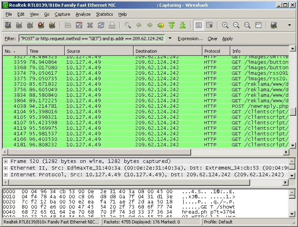Apply the display filter
The width and height of the screenshot is (298, 227).
228,39
